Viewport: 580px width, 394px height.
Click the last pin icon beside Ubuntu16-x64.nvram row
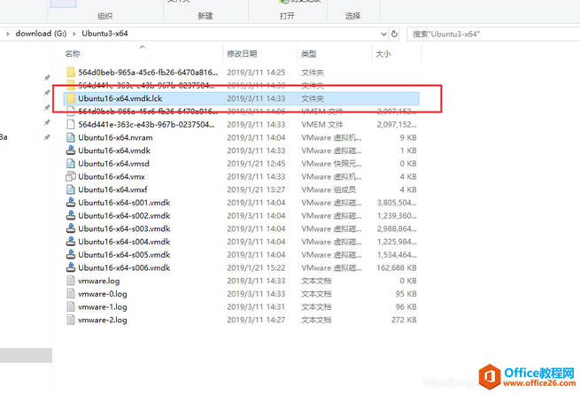coord(47,137)
